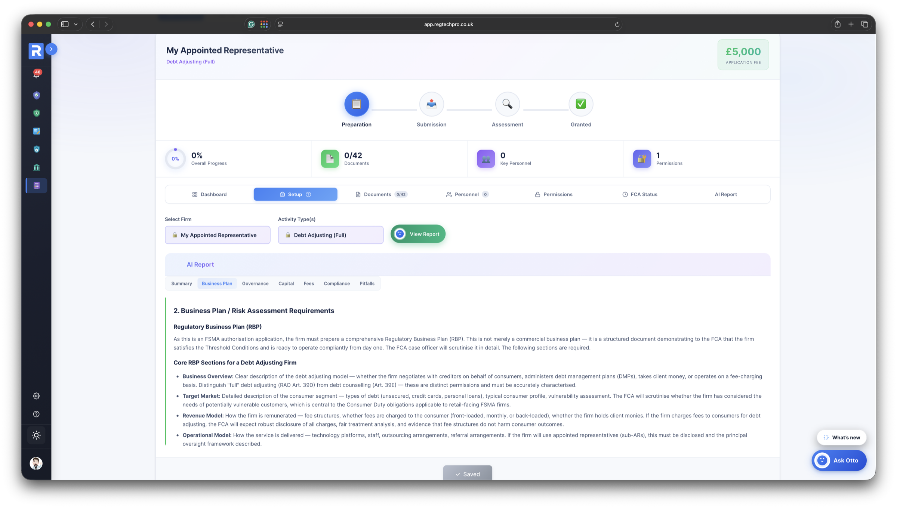Click the green Documents stat icon

(330, 159)
